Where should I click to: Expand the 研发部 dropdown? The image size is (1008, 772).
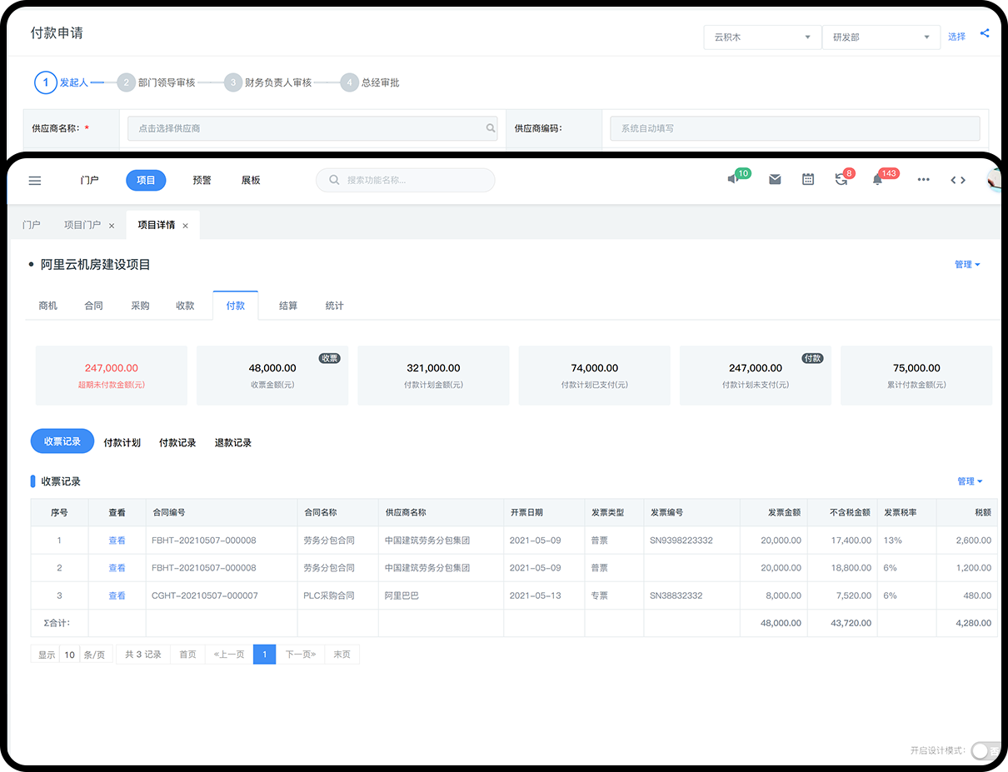coord(881,37)
